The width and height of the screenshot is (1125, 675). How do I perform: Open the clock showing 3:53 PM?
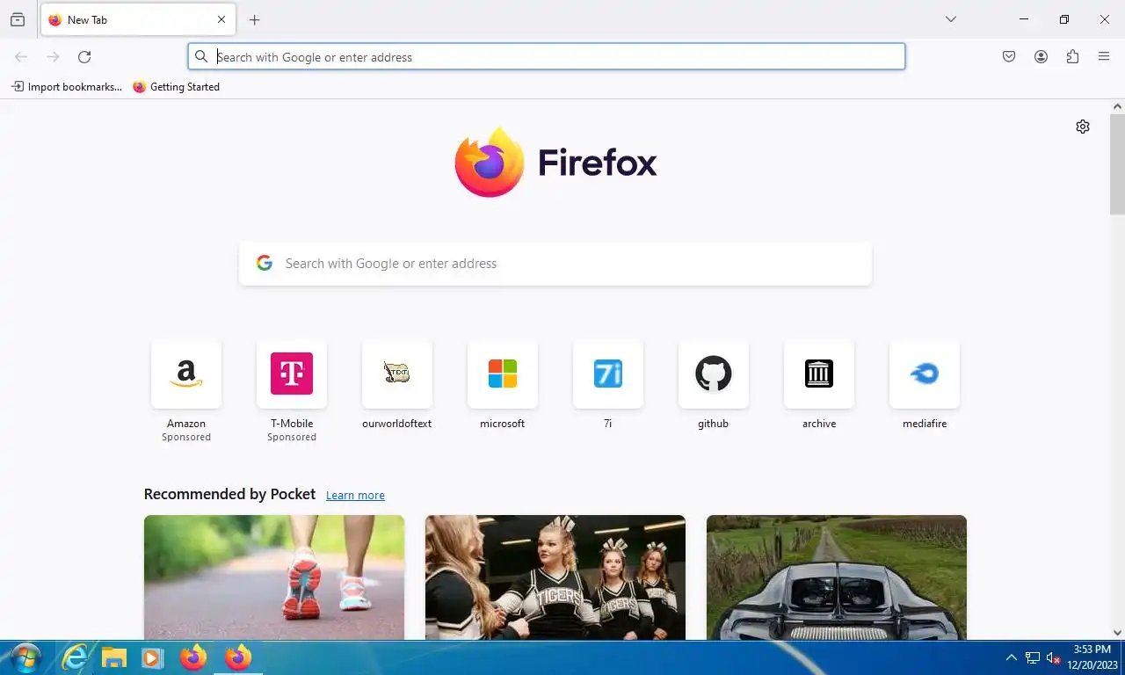coord(1092,657)
